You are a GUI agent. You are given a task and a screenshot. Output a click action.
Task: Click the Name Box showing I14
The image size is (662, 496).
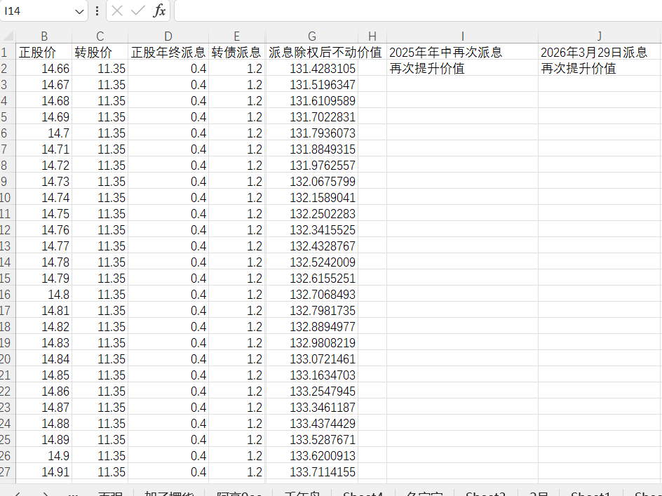pyautogui.click(x=39, y=11)
